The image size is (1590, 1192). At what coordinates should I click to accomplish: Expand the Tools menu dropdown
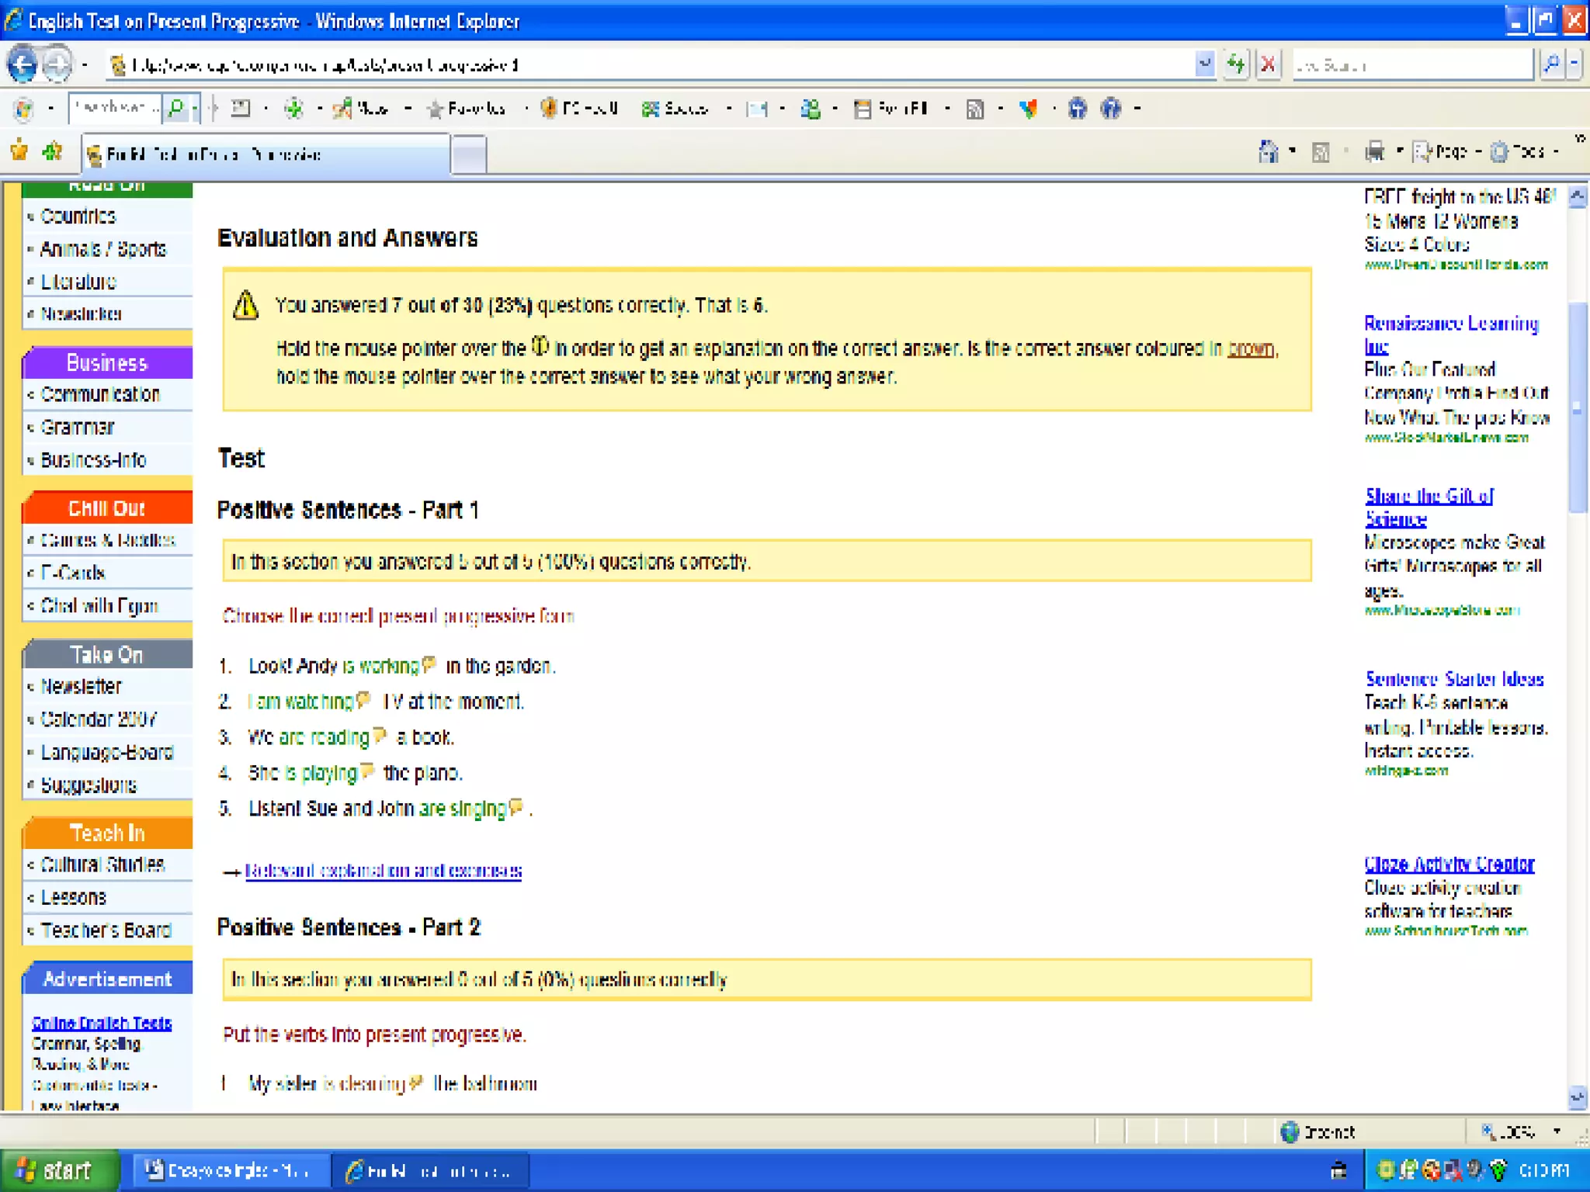pos(1526,152)
